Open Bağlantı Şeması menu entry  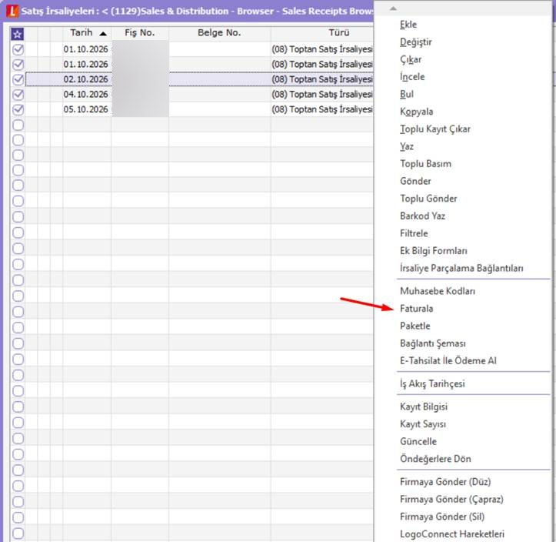pos(433,343)
